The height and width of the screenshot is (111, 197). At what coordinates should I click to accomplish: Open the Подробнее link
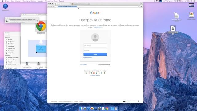click(x=98, y=27)
